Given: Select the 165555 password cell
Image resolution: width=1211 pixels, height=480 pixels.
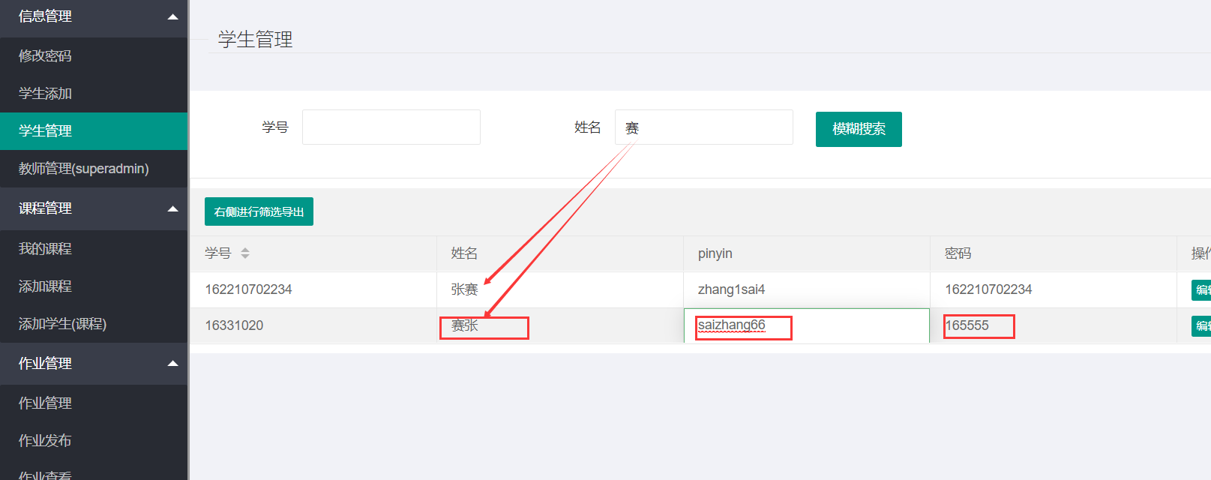Looking at the screenshot, I should tap(1054, 325).
